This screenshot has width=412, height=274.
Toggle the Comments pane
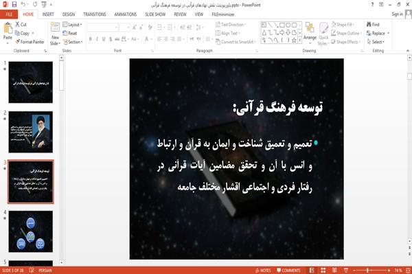(x=288, y=270)
